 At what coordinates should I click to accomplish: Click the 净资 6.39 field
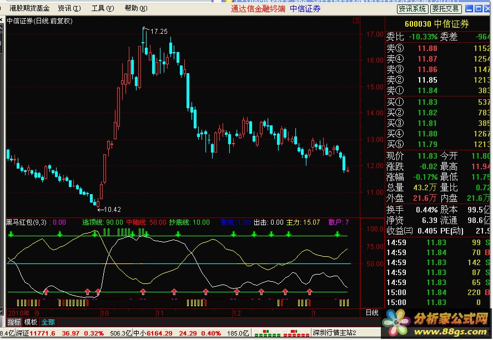coord(411,220)
